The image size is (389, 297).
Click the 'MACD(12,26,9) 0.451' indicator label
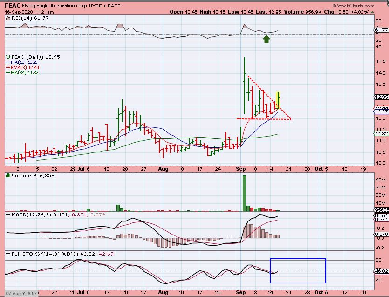(x=40, y=214)
